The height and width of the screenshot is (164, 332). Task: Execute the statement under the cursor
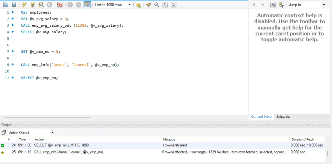click(x=33, y=5)
